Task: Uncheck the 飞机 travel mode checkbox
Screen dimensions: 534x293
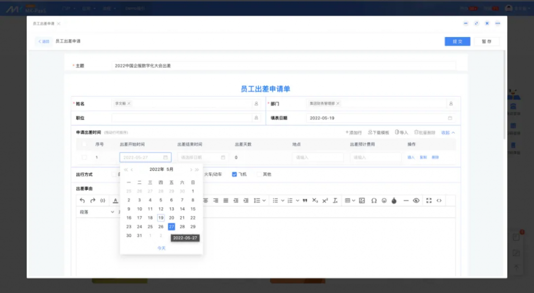Action: pos(235,174)
